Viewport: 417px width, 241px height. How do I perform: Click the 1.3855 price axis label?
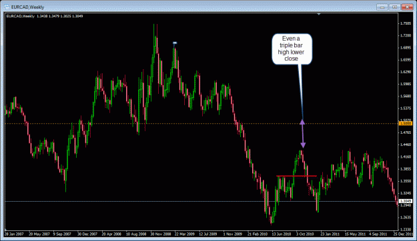click(406, 169)
